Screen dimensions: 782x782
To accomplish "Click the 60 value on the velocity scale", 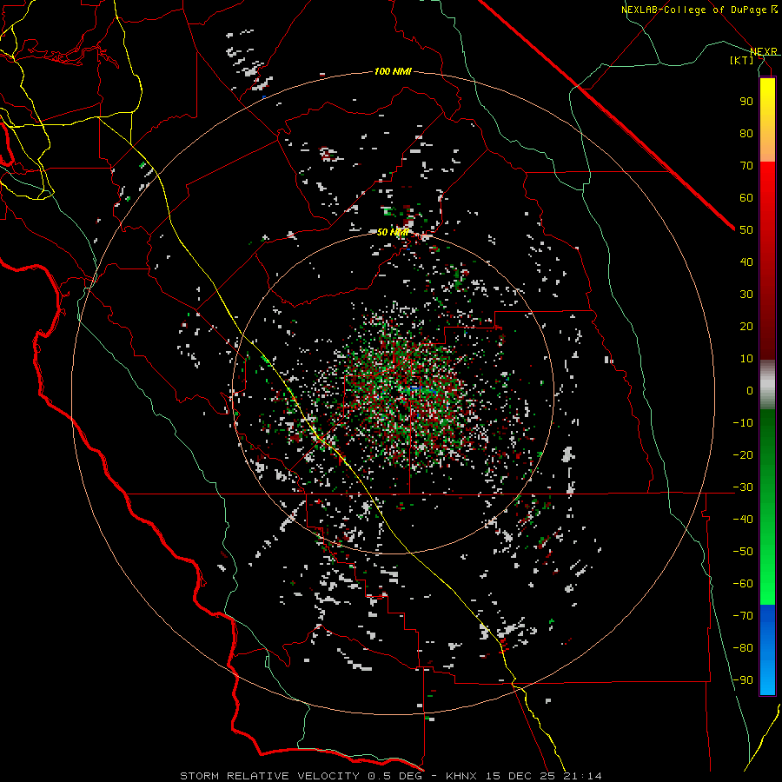I will [x=746, y=197].
